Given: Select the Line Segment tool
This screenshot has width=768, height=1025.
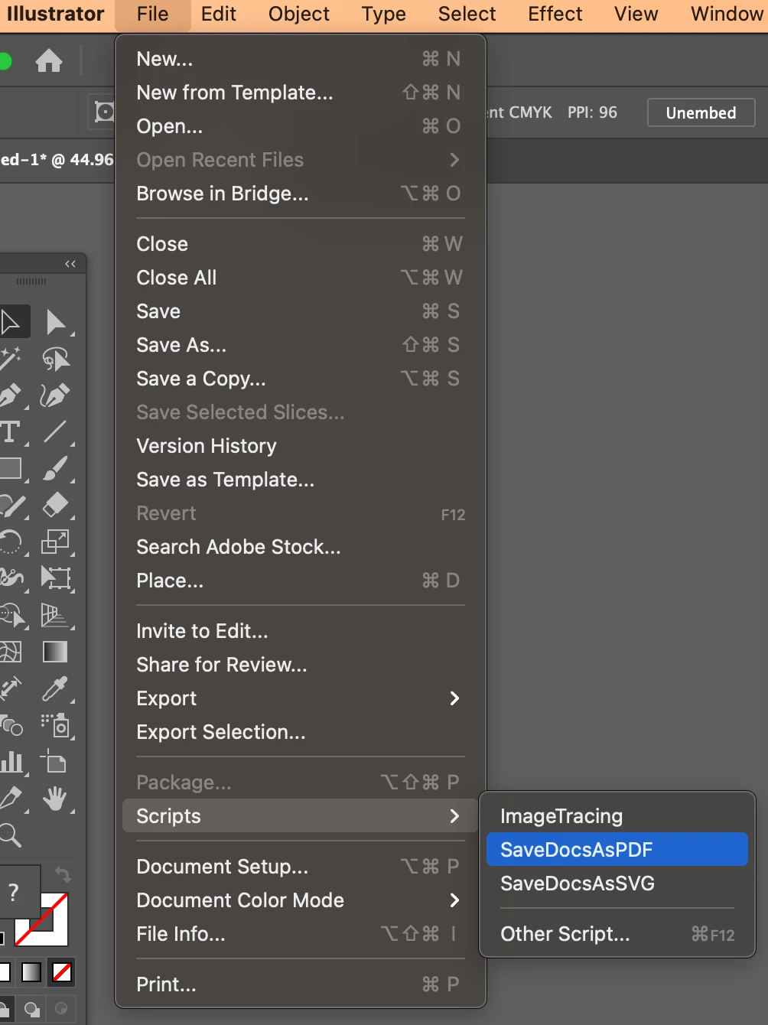Looking at the screenshot, I should click(x=56, y=431).
